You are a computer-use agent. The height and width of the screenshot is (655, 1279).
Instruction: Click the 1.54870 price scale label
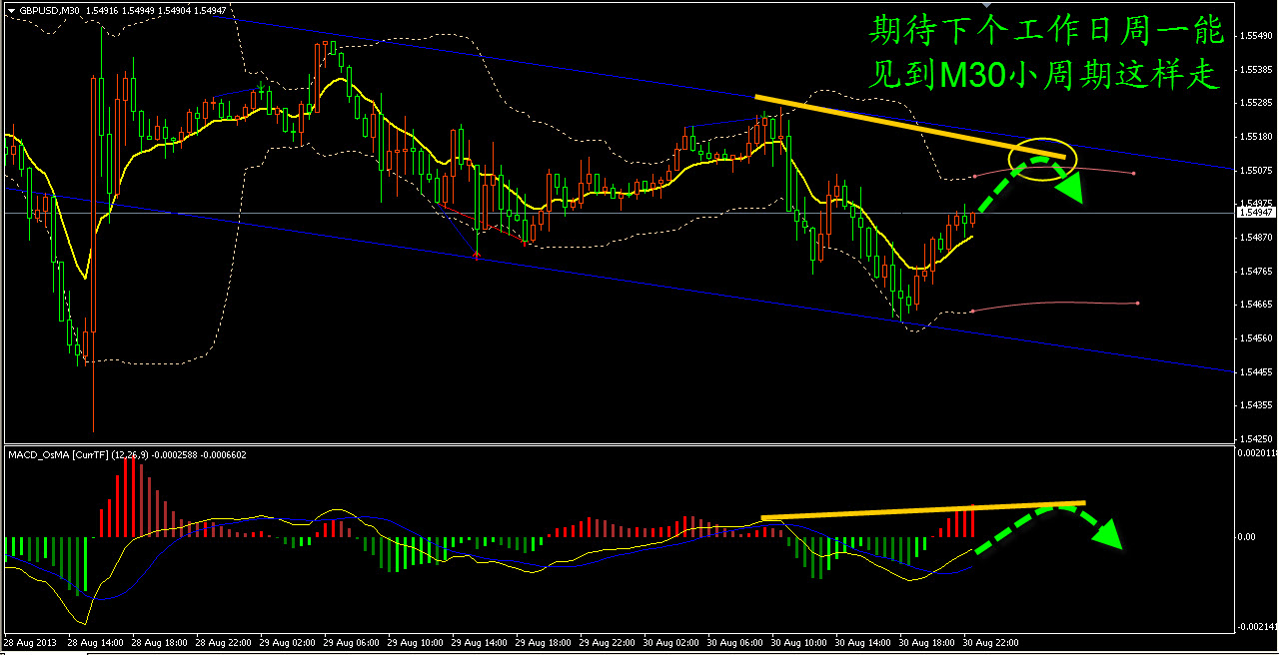point(1255,238)
